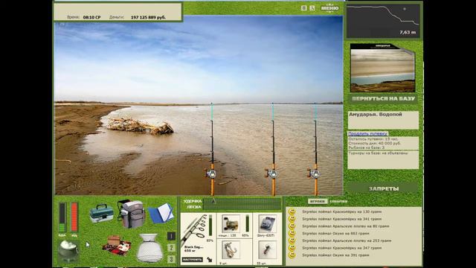Image resolution: width=476 pixels, height=268 pixels.
Task: Click the 7,63 m depth reading
Action: (408, 32)
